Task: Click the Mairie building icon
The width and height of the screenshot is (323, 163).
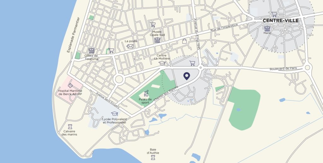Action: coord(267,28)
